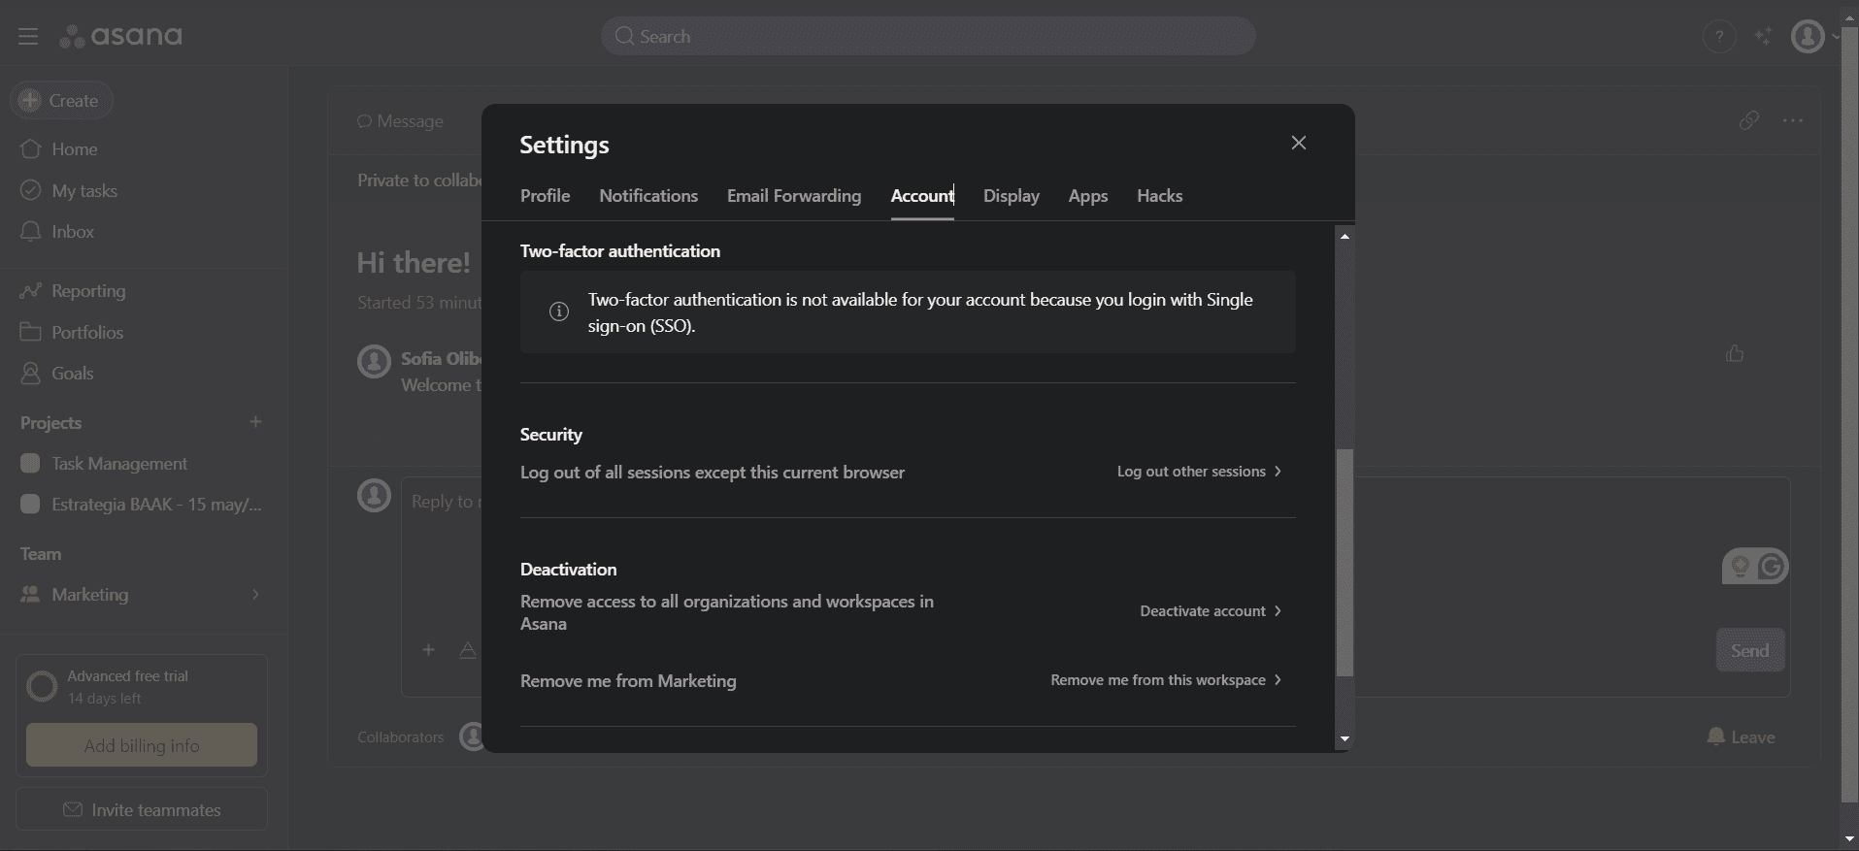This screenshot has width=1859, height=851.
Task: Click the text formatting icon in reply toolbar
Action: pos(468,650)
